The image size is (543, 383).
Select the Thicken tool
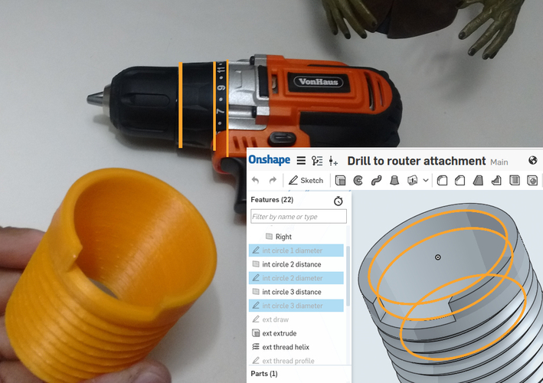click(x=412, y=181)
